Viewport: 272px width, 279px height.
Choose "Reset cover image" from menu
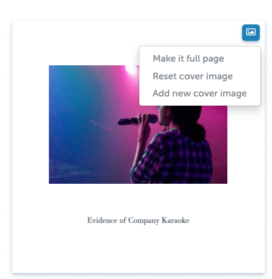193,76
